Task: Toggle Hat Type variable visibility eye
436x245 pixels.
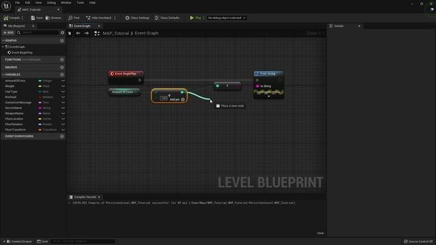Action: 63,92
